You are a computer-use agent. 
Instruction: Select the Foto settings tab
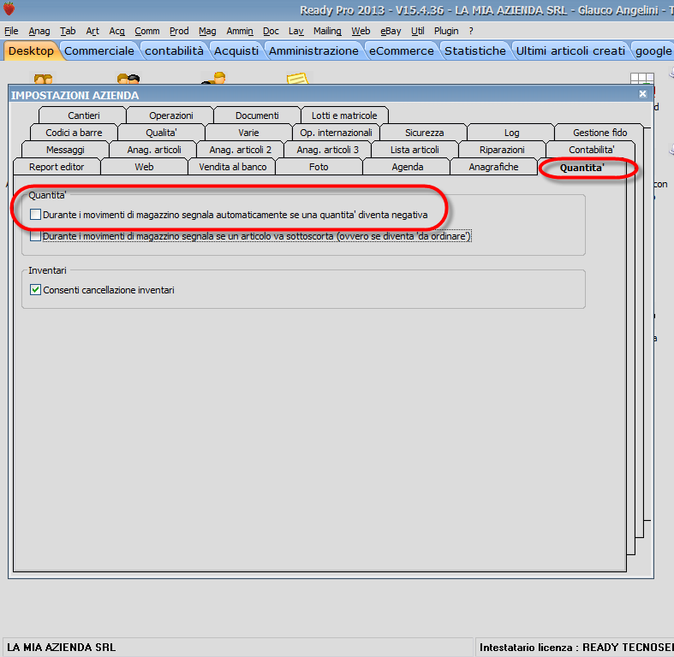(319, 167)
